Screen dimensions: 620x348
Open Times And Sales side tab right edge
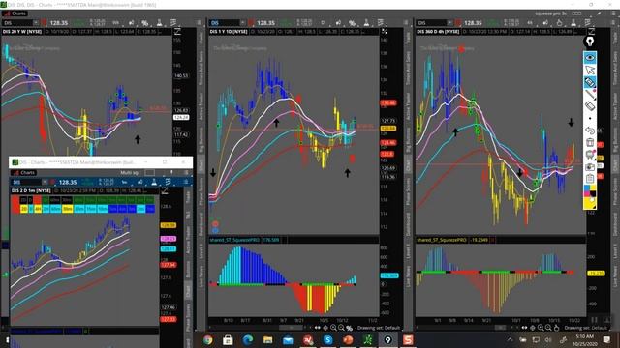tap(615, 68)
